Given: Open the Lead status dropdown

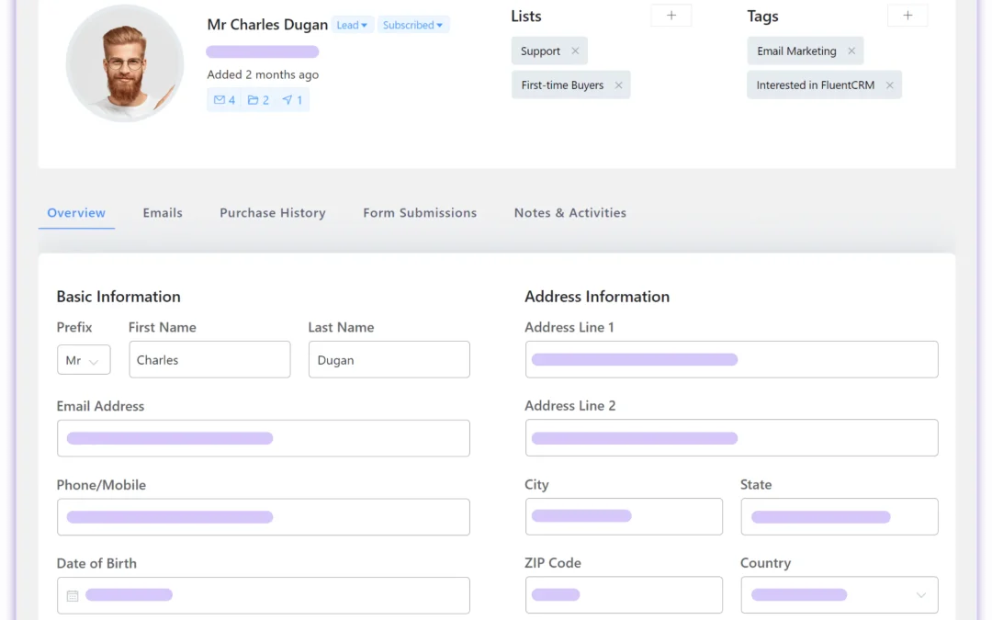Looking at the screenshot, I should click(354, 25).
